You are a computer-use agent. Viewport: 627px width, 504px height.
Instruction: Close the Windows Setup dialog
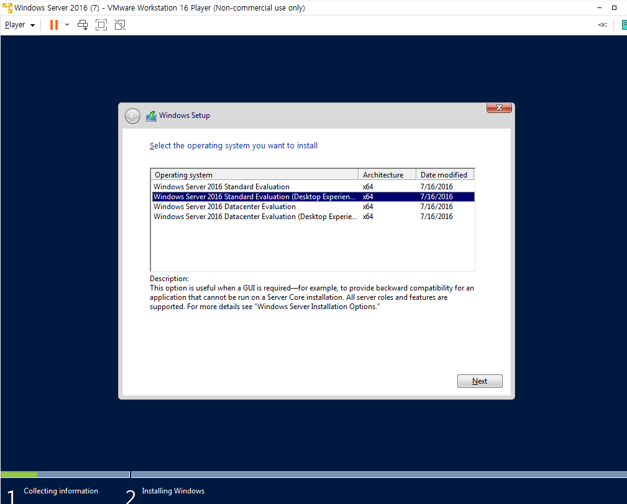[x=499, y=107]
